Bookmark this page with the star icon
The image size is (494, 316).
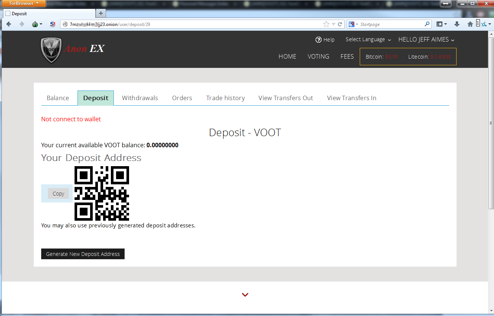(326, 24)
